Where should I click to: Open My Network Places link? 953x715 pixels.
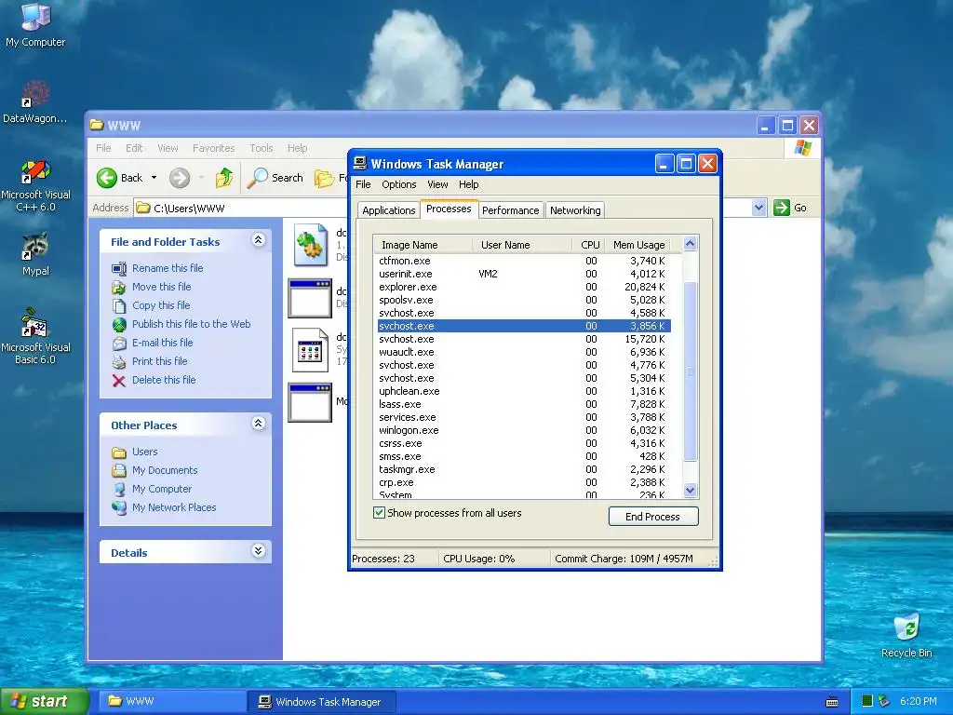click(x=174, y=507)
